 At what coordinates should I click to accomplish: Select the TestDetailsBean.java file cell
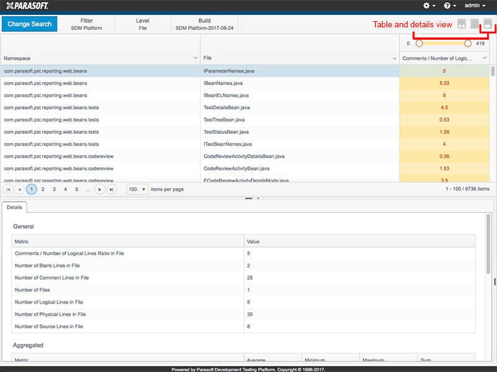coord(300,108)
